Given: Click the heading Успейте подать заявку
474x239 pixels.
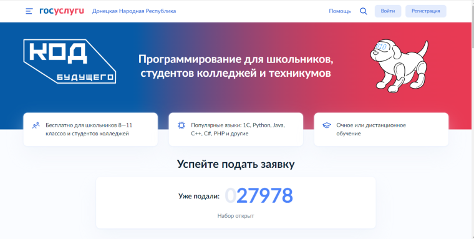Looking at the screenshot, I should 236,164.
